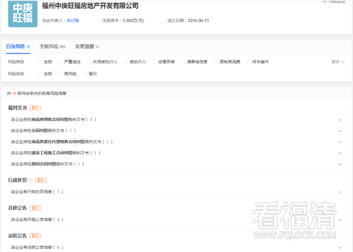Tick the 失信被执行人 checkbox
The height and width of the screenshot is (252, 353).
tap(89, 62)
